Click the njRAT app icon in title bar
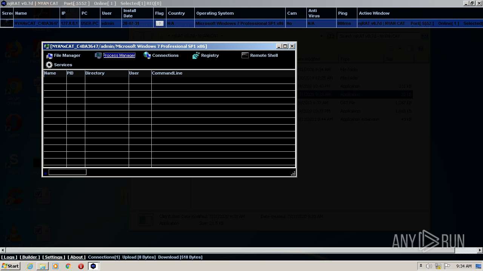Image resolution: width=483 pixels, height=271 pixels. point(4,3)
